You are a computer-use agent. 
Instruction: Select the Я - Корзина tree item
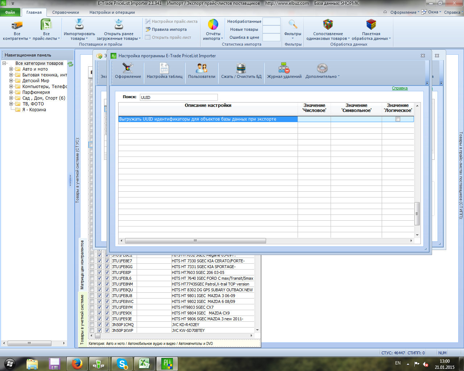pyautogui.click(x=34, y=110)
